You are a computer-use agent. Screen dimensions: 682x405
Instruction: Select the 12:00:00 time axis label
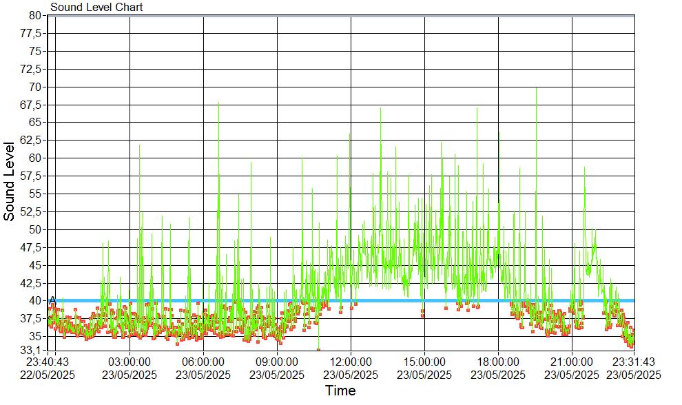tap(351, 363)
